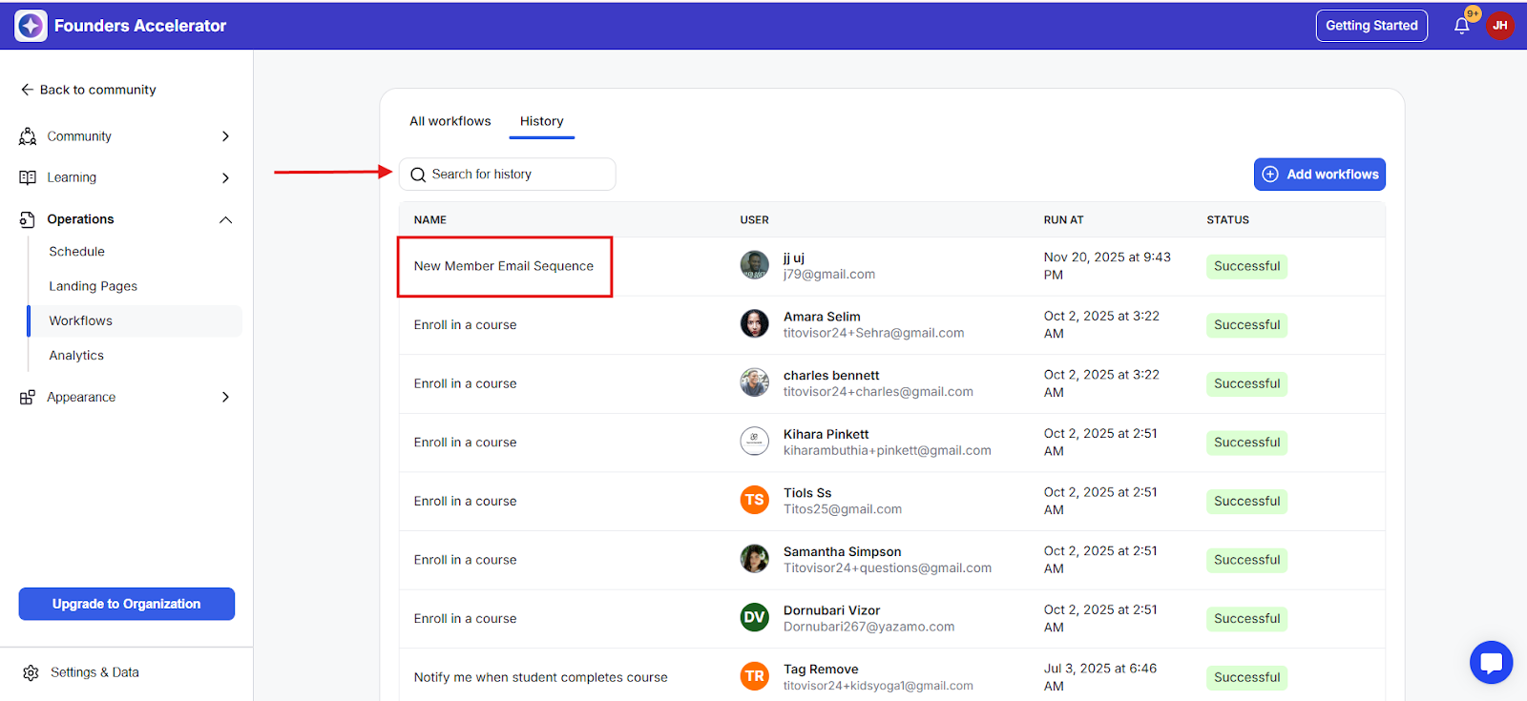Click the STATUS column header
The height and width of the screenshot is (701, 1527).
click(1227, 220)
